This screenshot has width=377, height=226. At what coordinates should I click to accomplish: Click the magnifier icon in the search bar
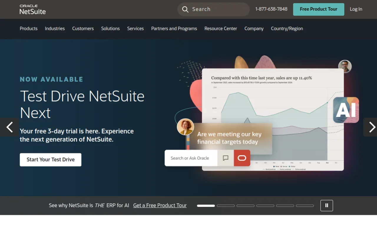(185, 9)
